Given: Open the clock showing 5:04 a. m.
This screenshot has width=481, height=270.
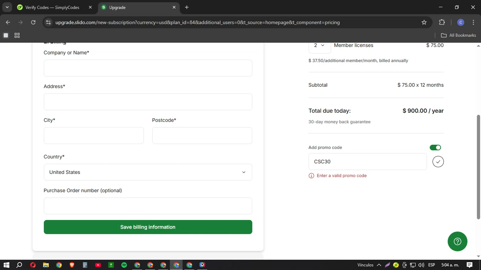Looking at the screenshot, I should [450, 265].
